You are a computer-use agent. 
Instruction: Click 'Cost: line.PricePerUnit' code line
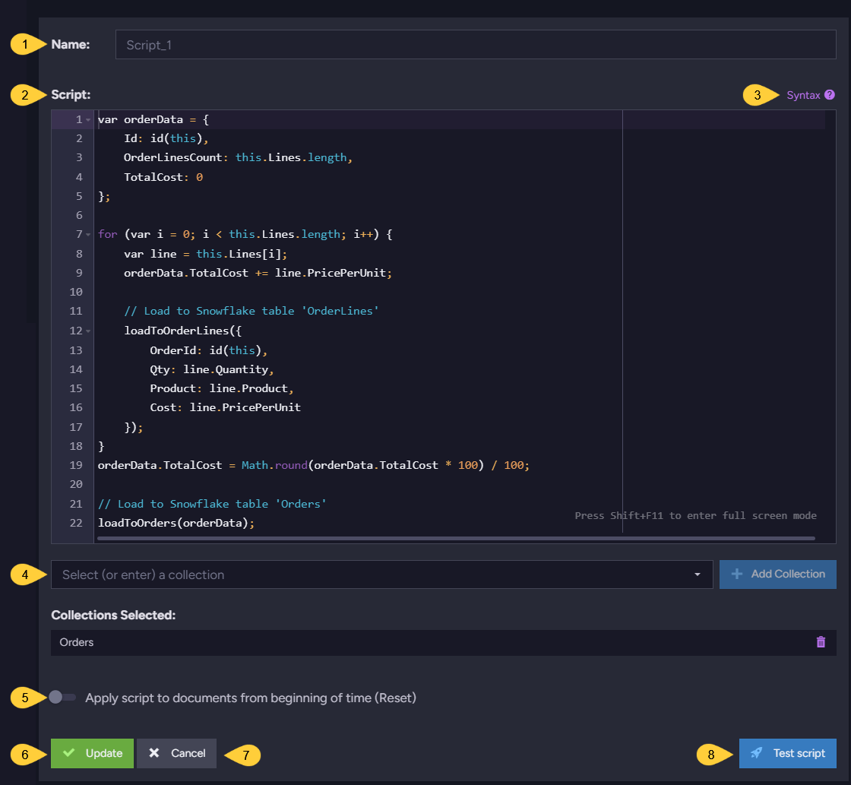225,407
